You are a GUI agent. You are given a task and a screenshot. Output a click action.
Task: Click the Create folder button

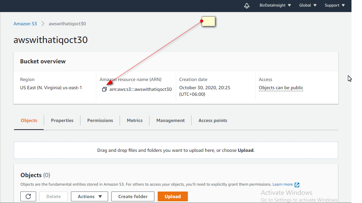tap(133, 196)
